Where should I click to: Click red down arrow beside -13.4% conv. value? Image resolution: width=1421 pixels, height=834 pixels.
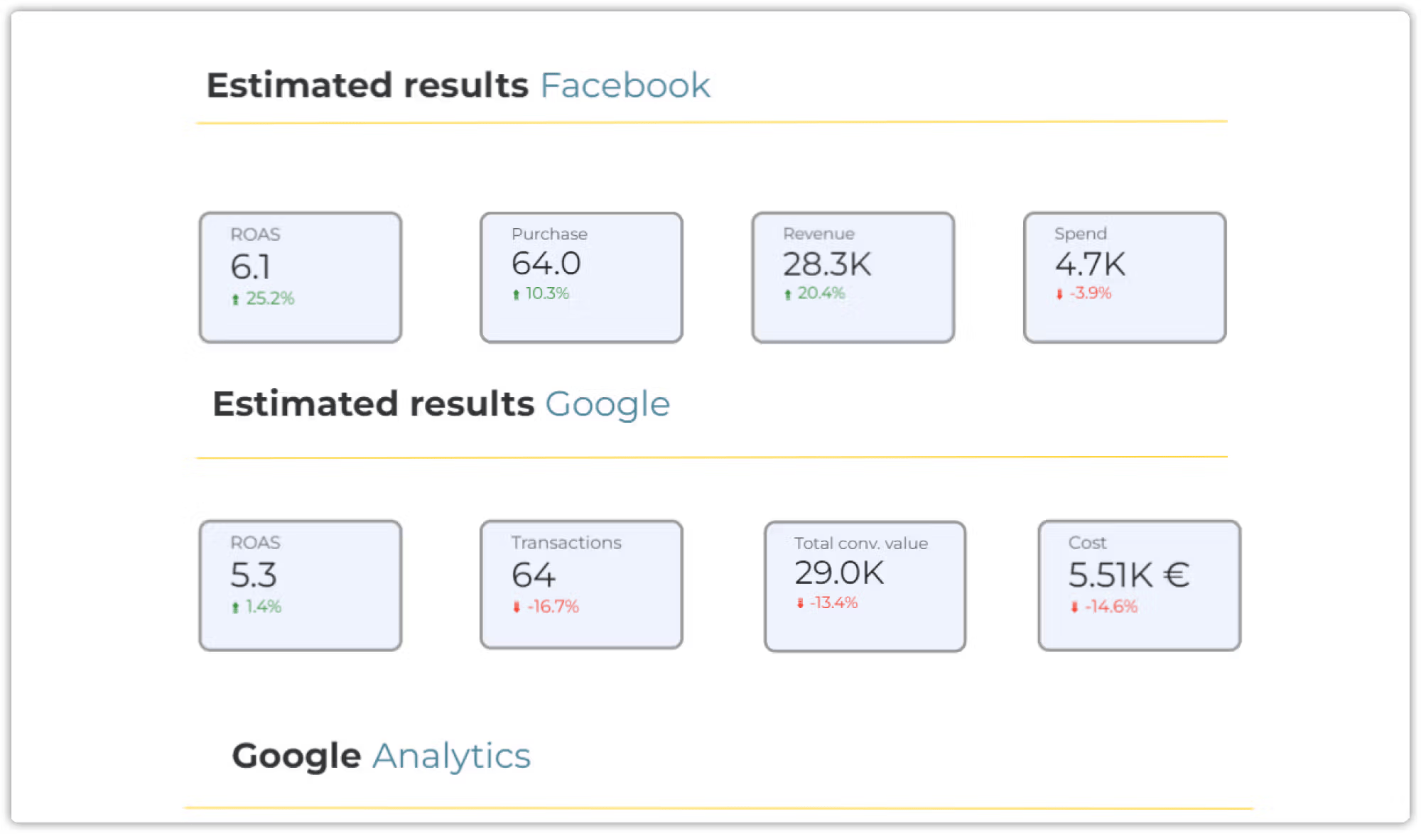(x=800, y=603)
